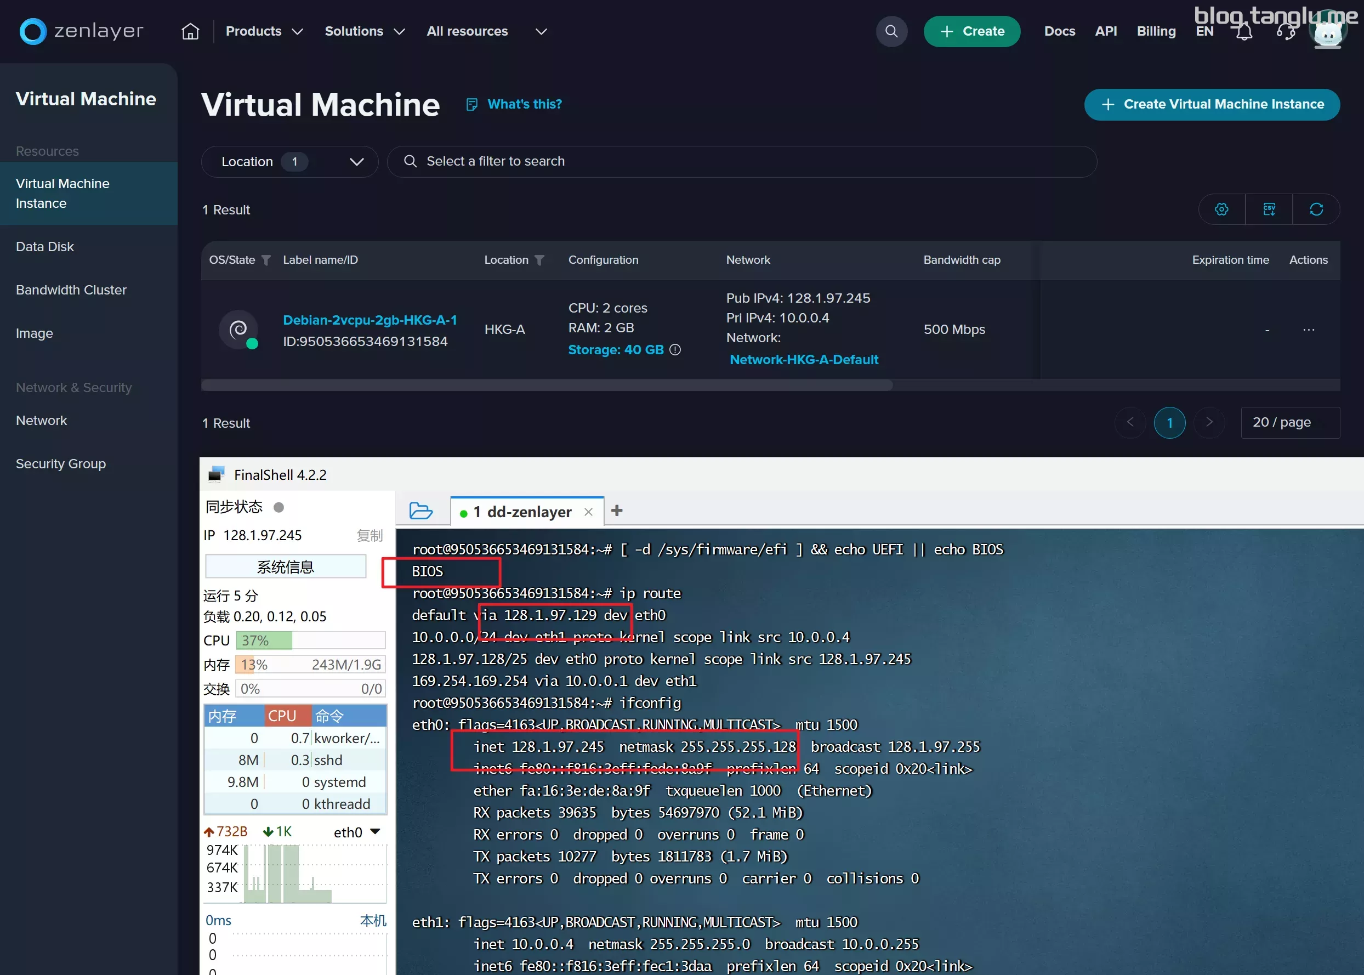Open the support headset icon
This screenshot has height=975, width=1364.
(1286, 31)
